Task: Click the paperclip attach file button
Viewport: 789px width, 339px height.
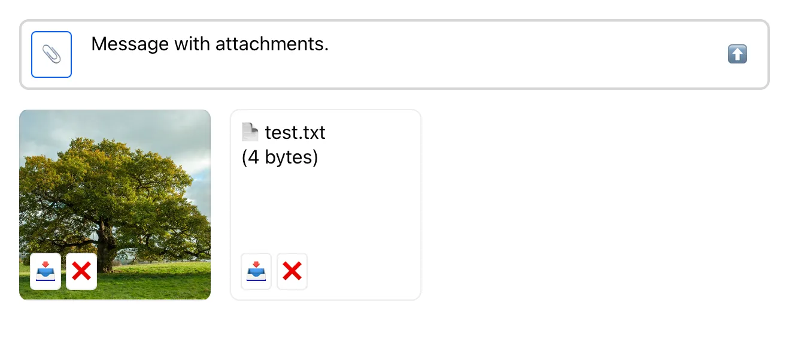Action: (51, 55)
